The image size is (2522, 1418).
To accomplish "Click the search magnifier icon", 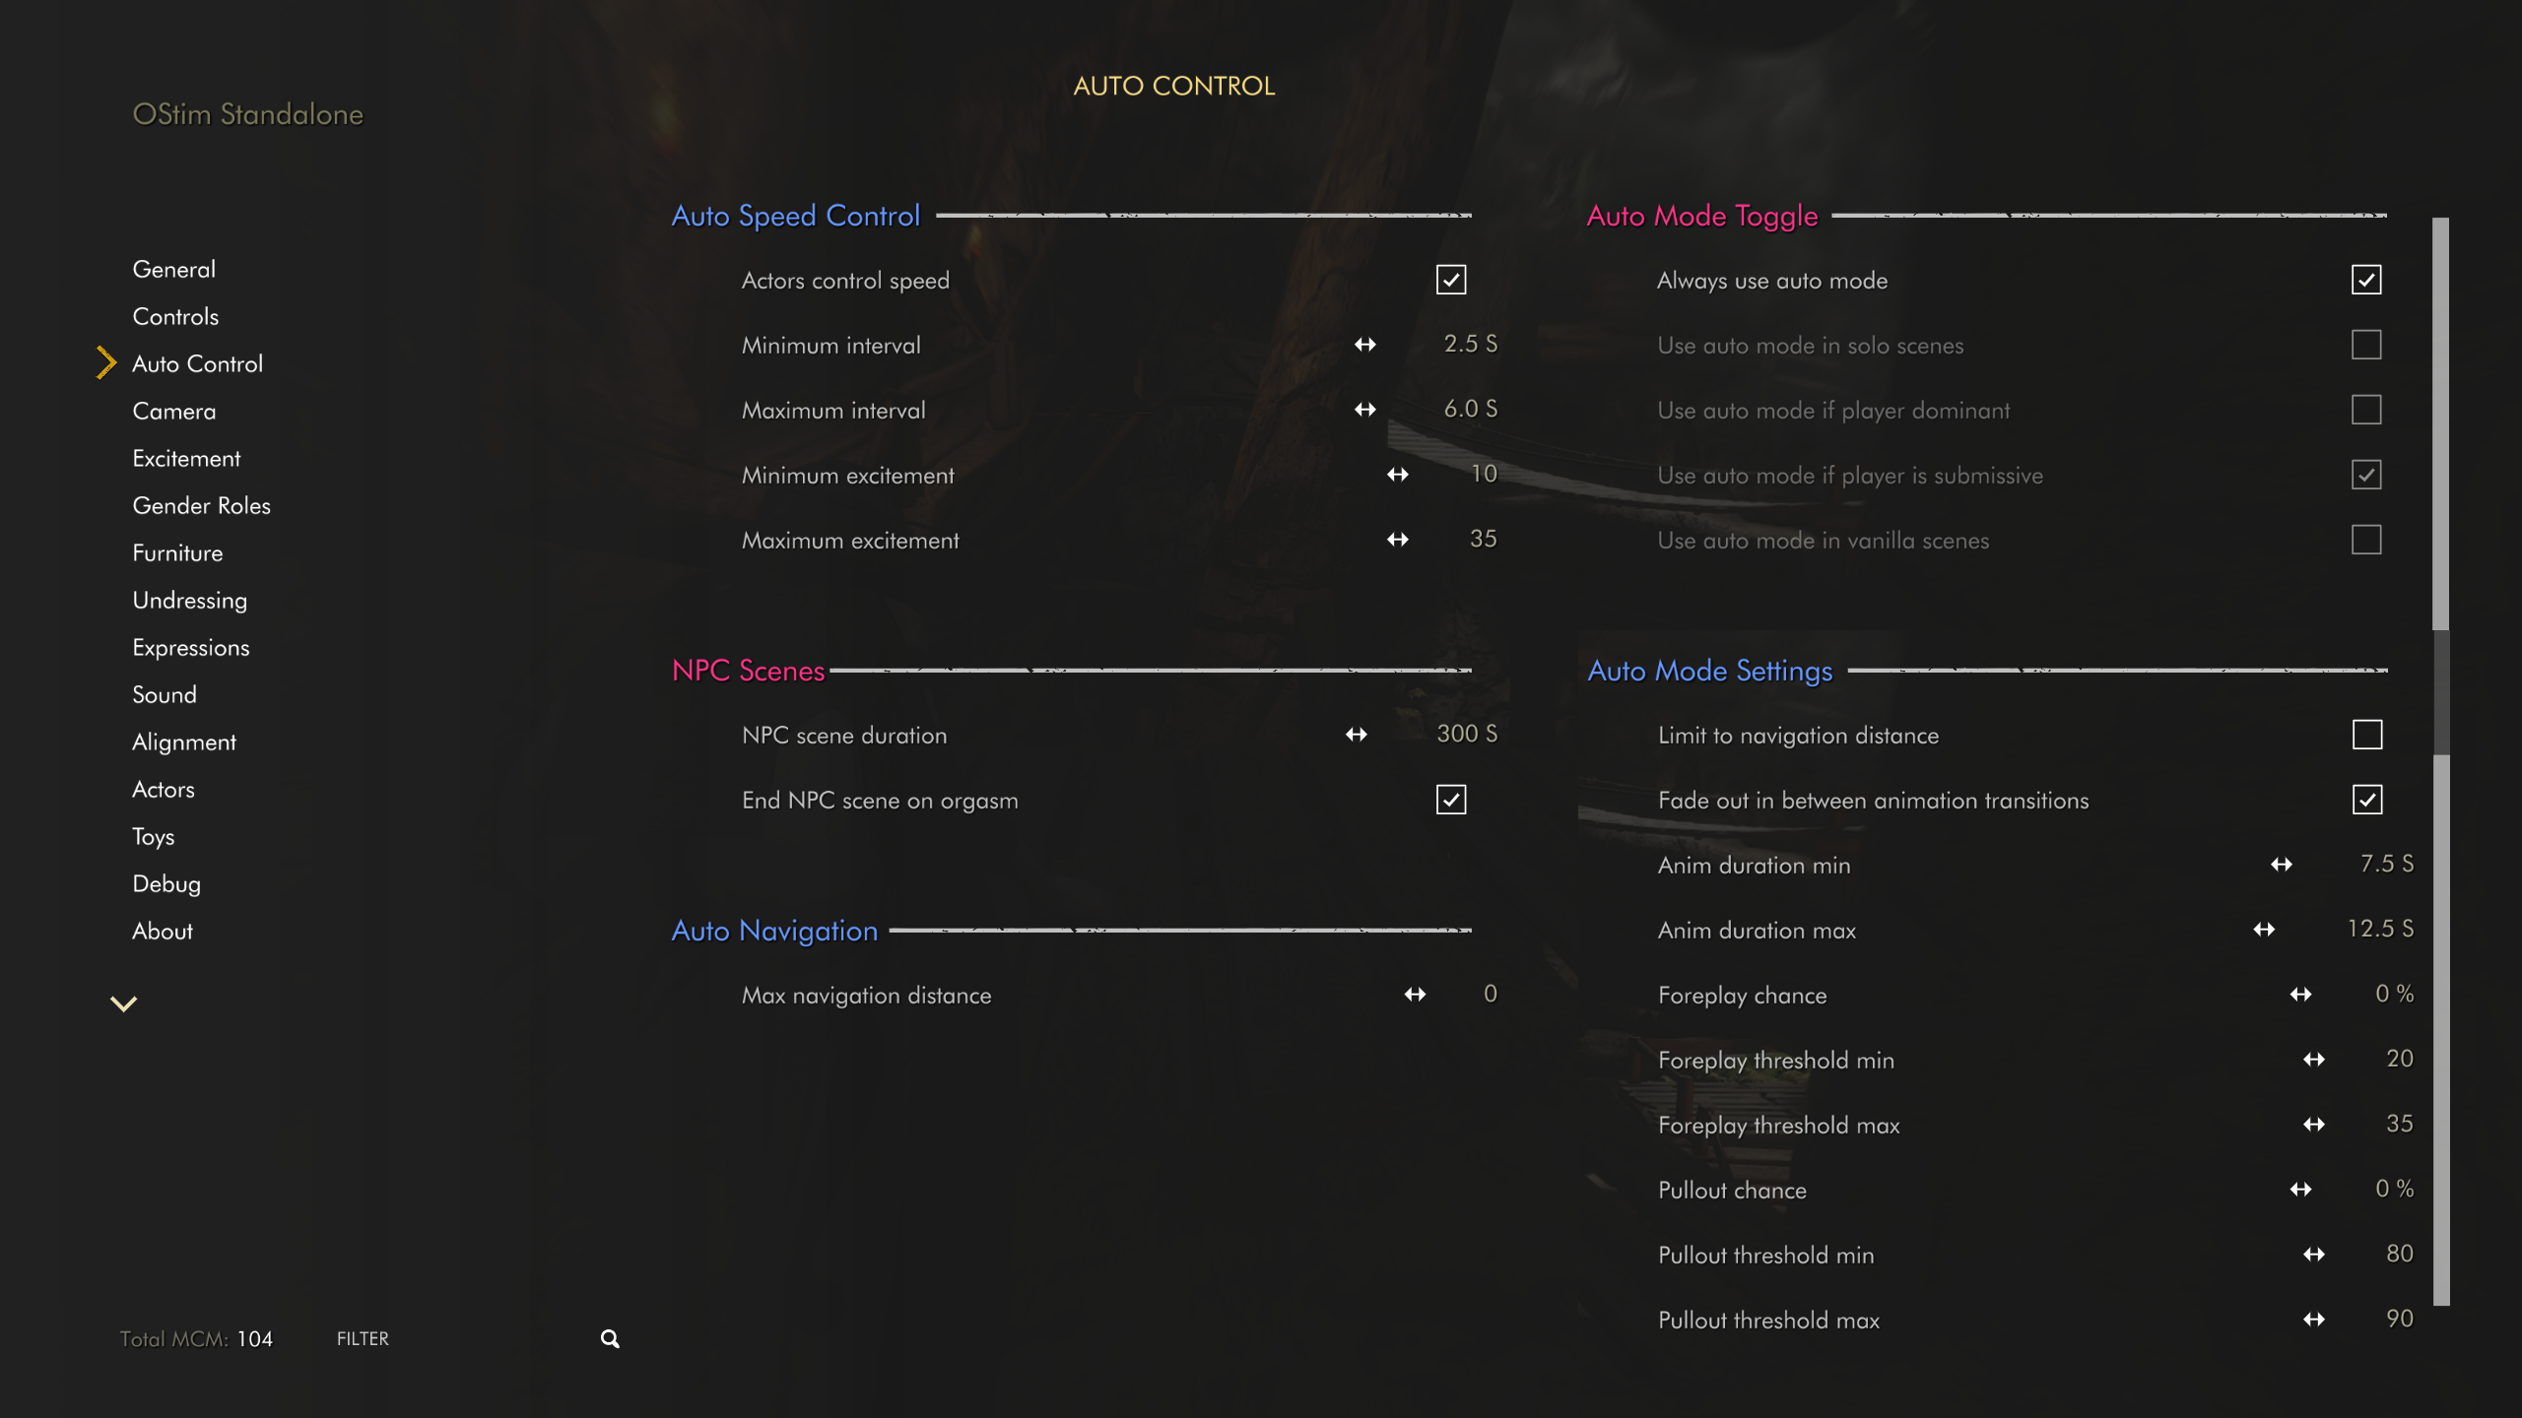I will click(x=610, y=1338).
